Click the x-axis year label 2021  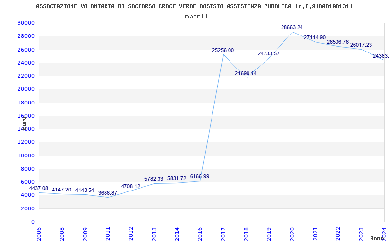[x=315, y=234]
